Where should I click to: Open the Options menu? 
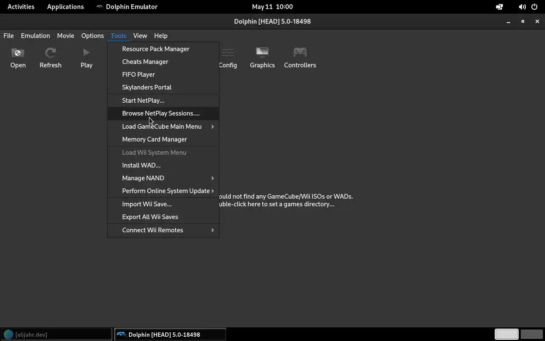click(x=92, y=36)
